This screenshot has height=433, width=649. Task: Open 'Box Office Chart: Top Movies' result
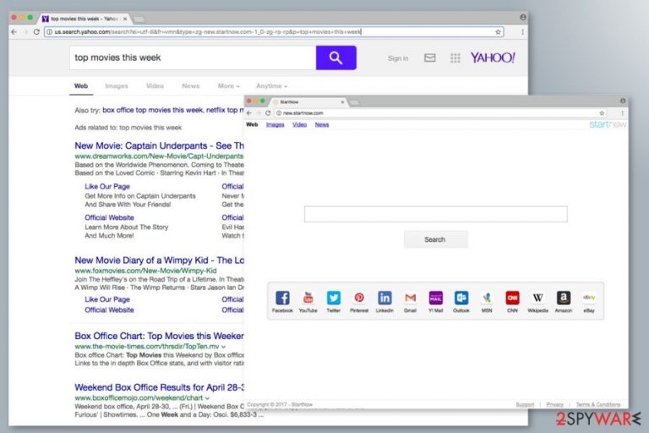(160, 336)
